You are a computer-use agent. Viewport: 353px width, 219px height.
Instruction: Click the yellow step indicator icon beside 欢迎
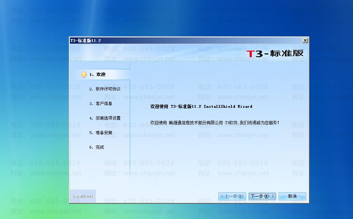pyautogui.click(x=84, y=75)
